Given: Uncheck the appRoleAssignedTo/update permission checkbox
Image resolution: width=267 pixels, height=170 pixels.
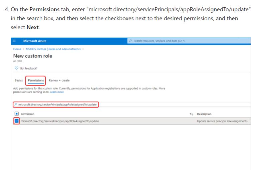Looking at the screenshot, I should coord(16,121).
